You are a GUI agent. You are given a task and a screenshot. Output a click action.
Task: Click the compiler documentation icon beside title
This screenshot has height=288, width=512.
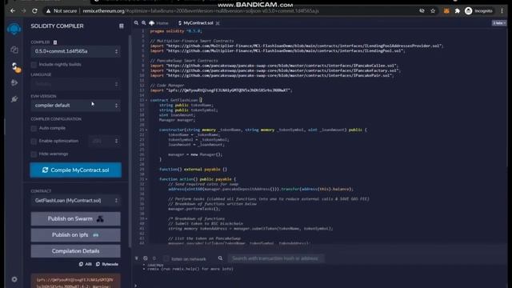click(121, 26)
